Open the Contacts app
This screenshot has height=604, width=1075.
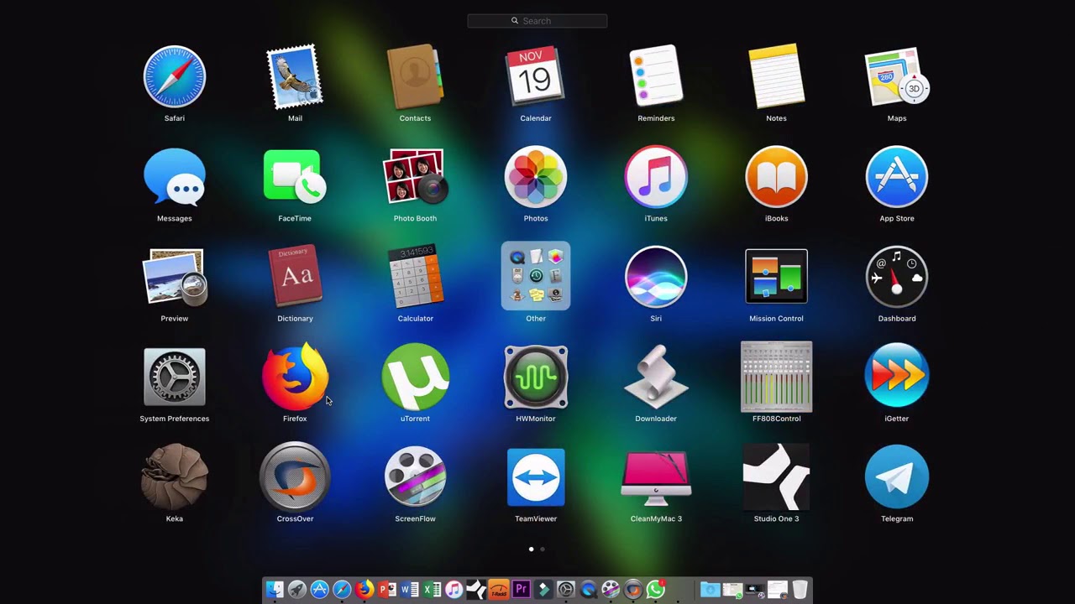click(x=415, y=77)
